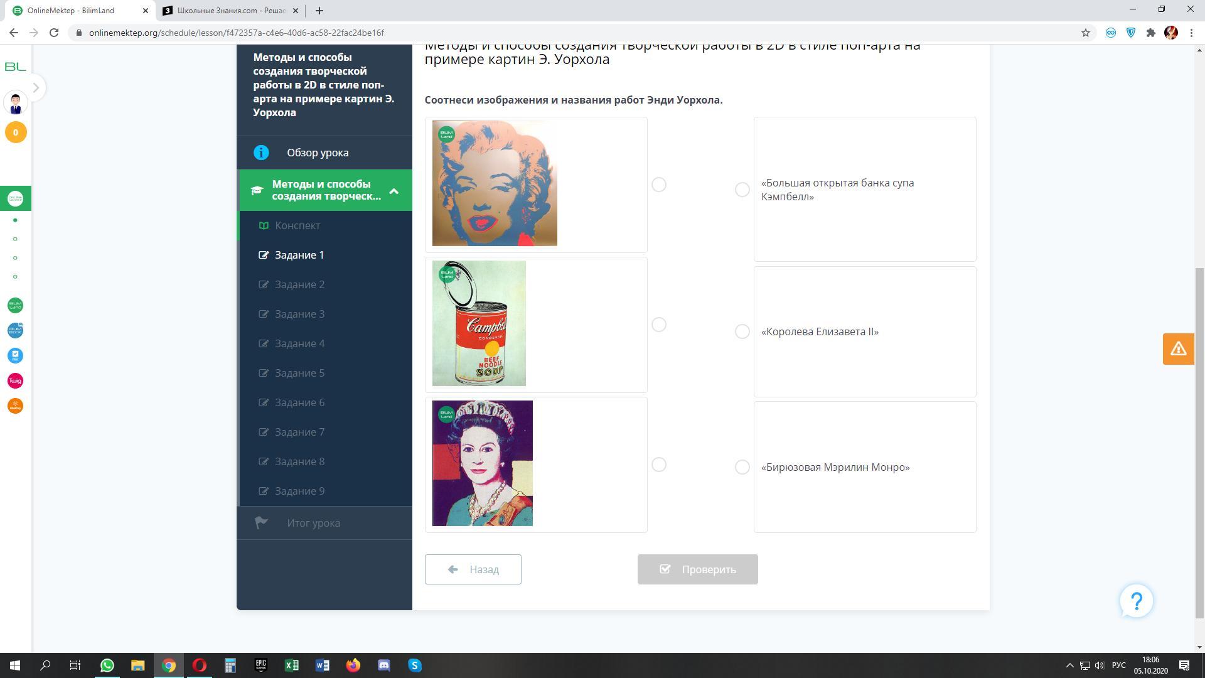
Task: Open the highlighted OnlineMektep sidebar icon
Action: (16, 198)
